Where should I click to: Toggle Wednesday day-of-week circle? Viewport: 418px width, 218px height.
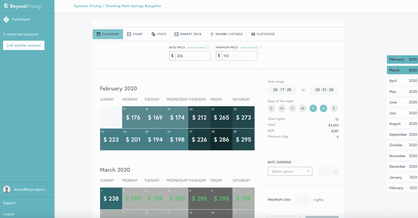pos(303,108)
